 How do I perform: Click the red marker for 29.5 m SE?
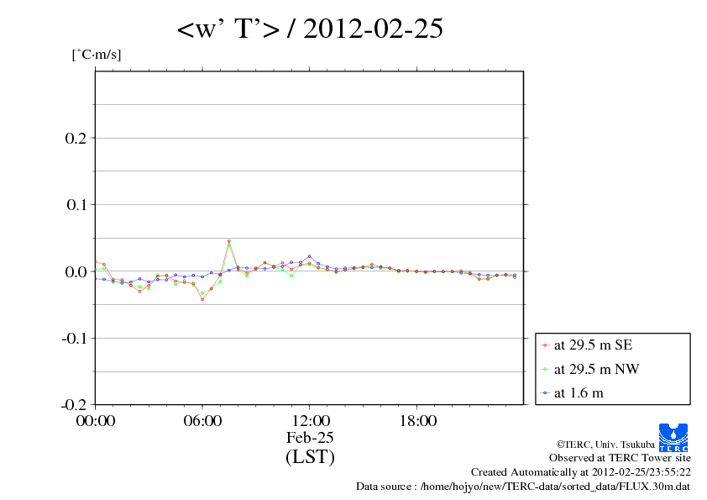point(546,345)
